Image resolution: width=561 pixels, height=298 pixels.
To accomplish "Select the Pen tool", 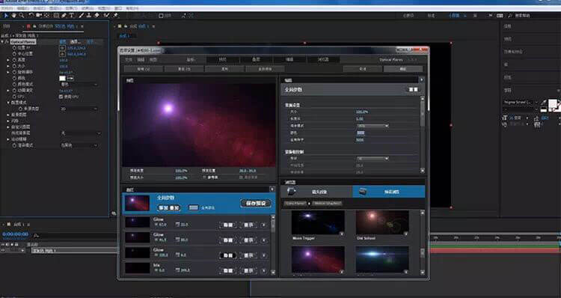I will point(64,16).
